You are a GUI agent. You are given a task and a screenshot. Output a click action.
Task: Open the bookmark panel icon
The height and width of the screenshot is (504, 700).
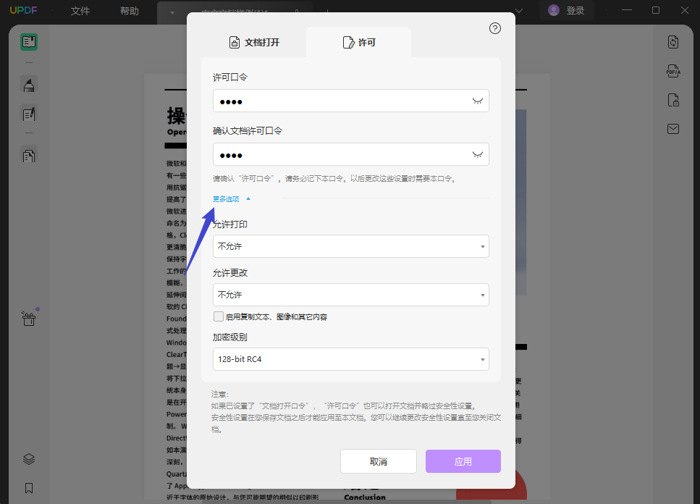tap(29, 488)
